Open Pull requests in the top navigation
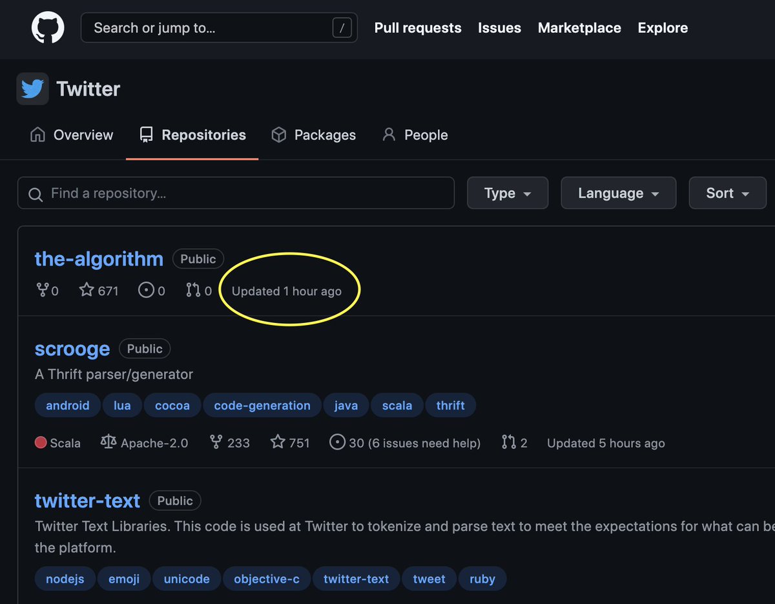This screenshot has height=604, width=775. (418, 28)
